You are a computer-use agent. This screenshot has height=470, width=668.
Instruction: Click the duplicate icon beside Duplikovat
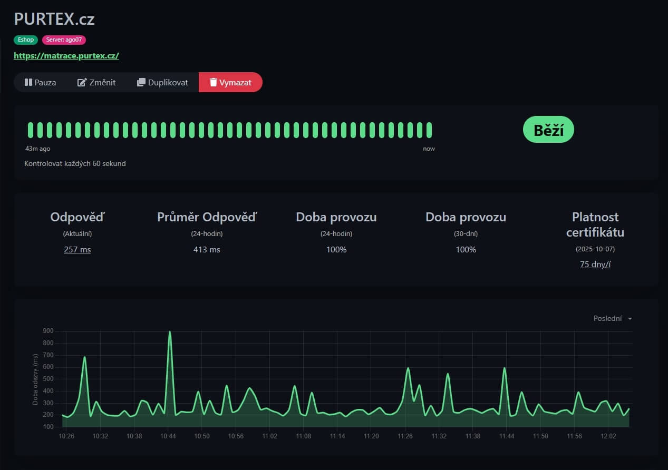point(141,82)
